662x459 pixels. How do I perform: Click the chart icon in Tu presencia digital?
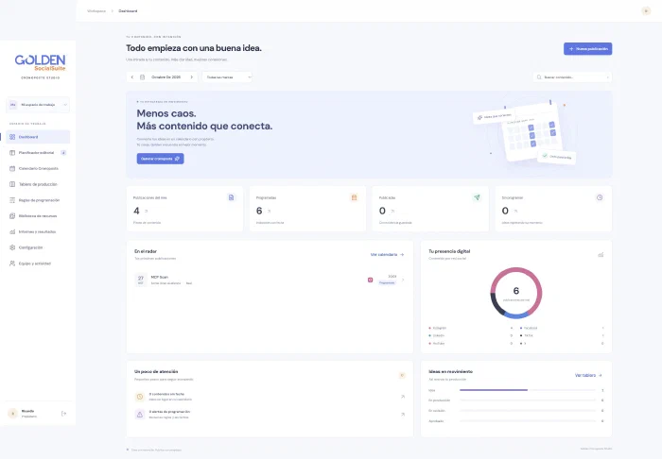coord(601,255)
